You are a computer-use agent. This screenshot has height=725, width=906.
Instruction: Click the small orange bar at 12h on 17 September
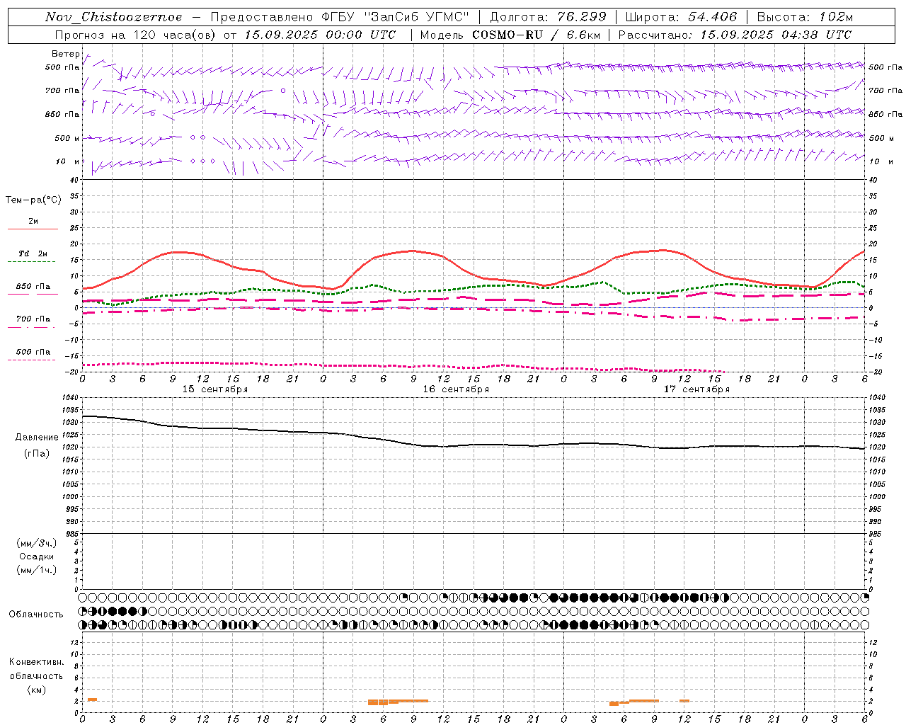coord(684,701)
